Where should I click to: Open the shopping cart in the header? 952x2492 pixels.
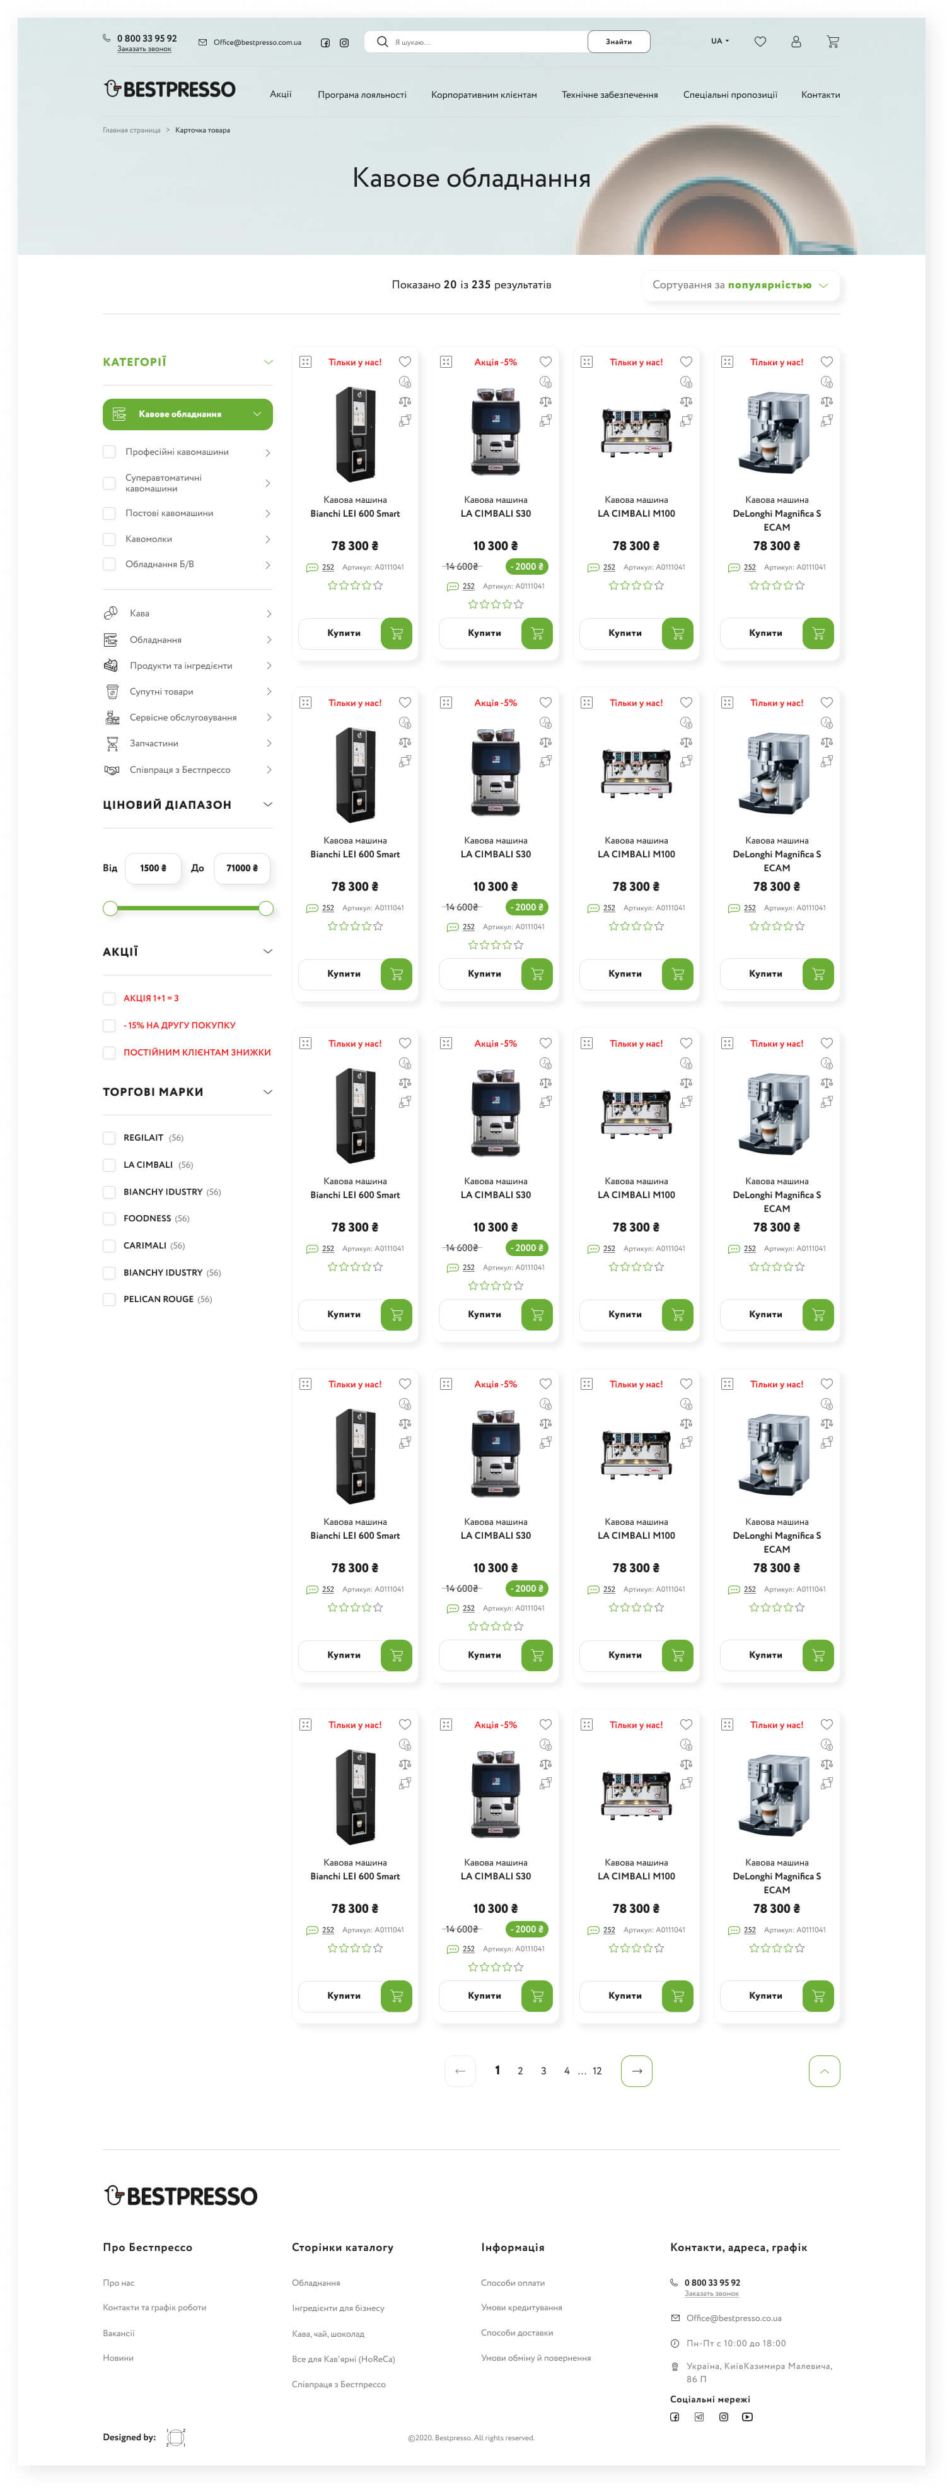click(833, 42)
